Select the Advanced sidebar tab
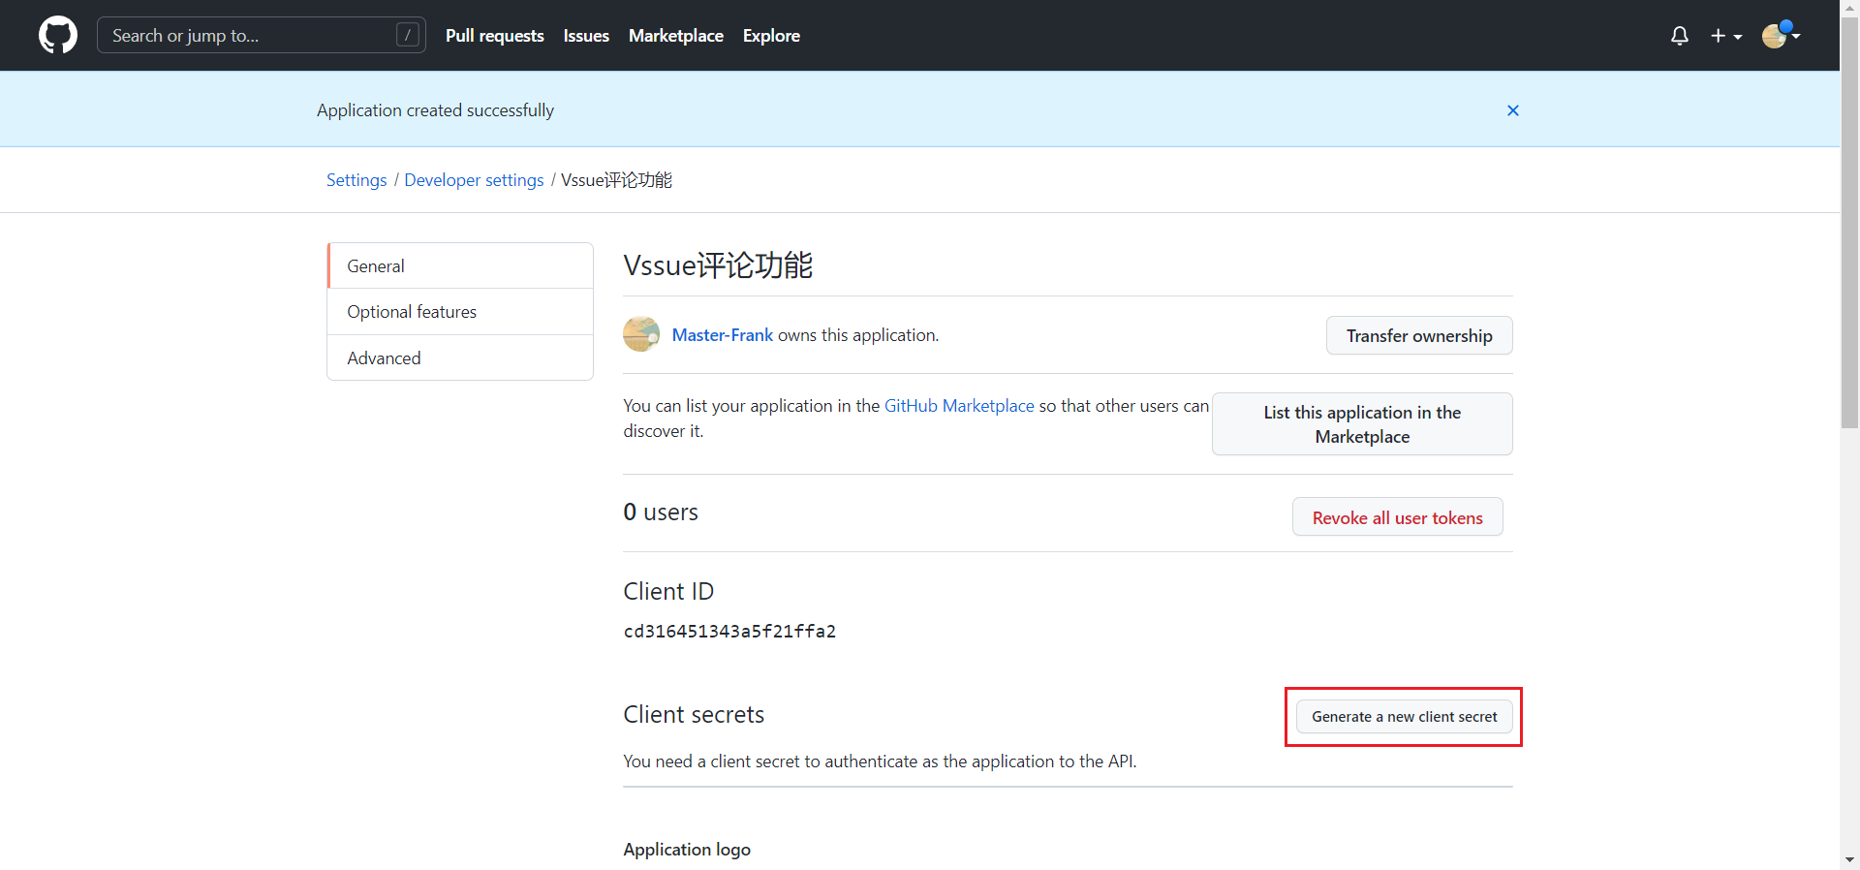The image size is (1860, 870). coord(460,357)
